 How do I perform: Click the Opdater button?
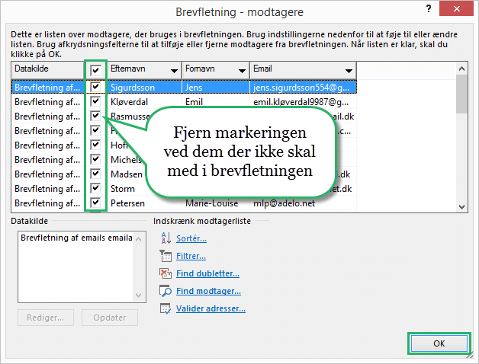tap(110, 318)
